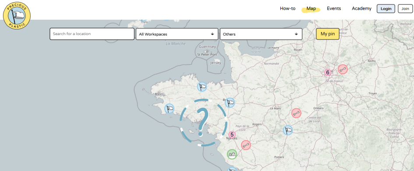Click the Precious Plastic logo
The width and height of the screenshot is (414, 171).
point(17,15)
